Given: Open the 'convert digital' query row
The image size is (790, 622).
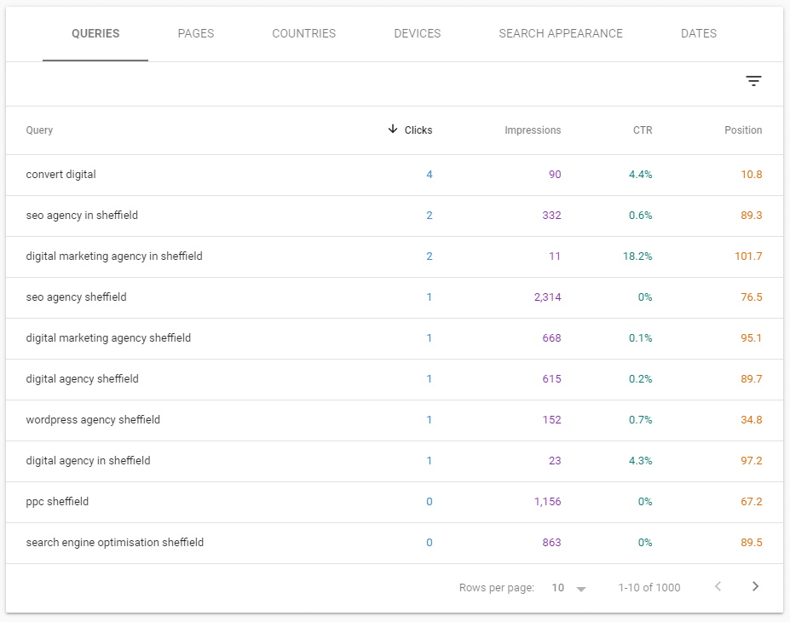Looking at the screenshot, I should 61,175.
